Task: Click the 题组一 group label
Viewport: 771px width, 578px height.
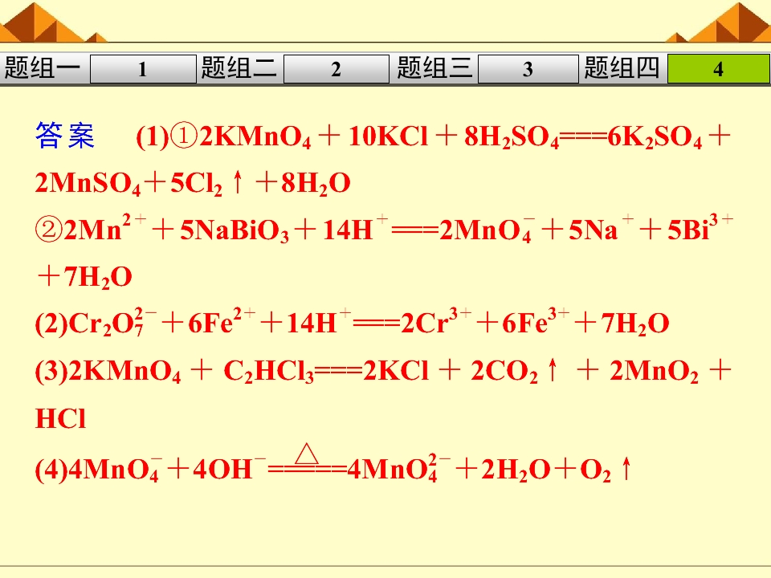Action: pos(42,67)
